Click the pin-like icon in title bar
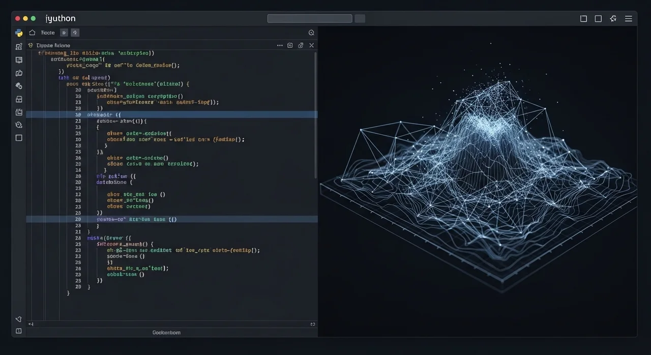 point(613,19)
